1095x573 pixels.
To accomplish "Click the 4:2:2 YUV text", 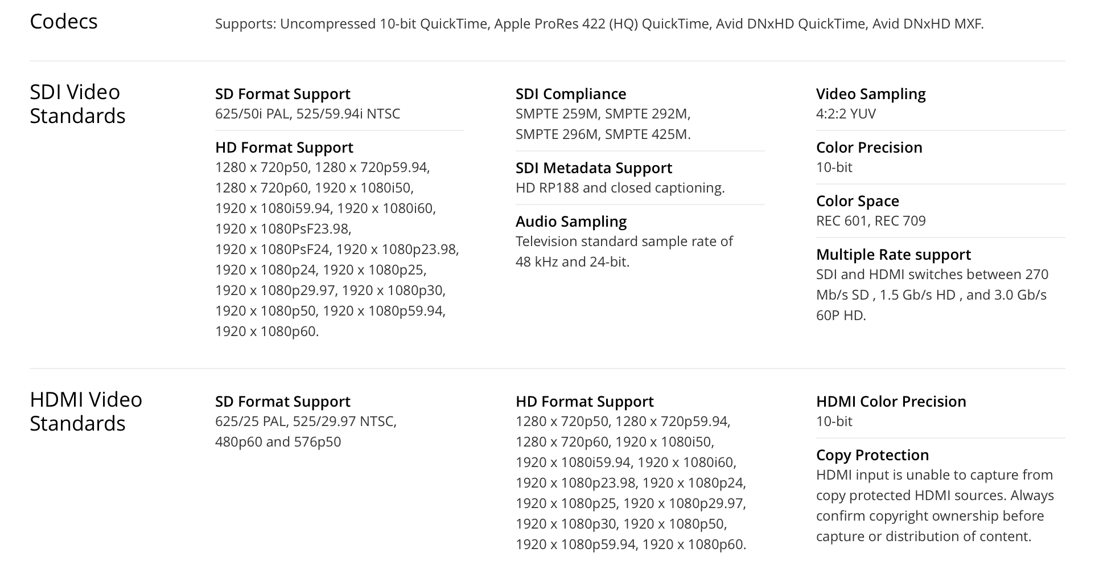I will (x=846, y=114).
